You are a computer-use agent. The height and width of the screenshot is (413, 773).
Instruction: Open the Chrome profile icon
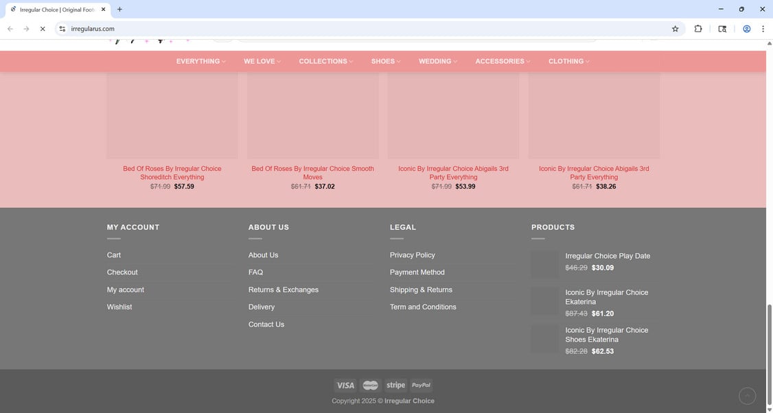click(x=746, y=29)
